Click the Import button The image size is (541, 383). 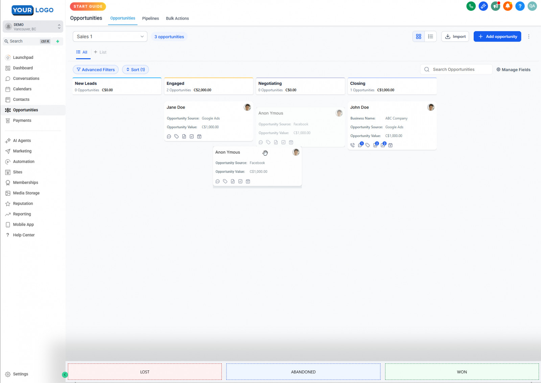tap(455, 37)
